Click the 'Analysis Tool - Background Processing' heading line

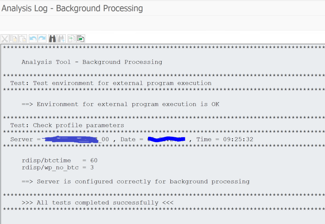click(x=92, y=62)
